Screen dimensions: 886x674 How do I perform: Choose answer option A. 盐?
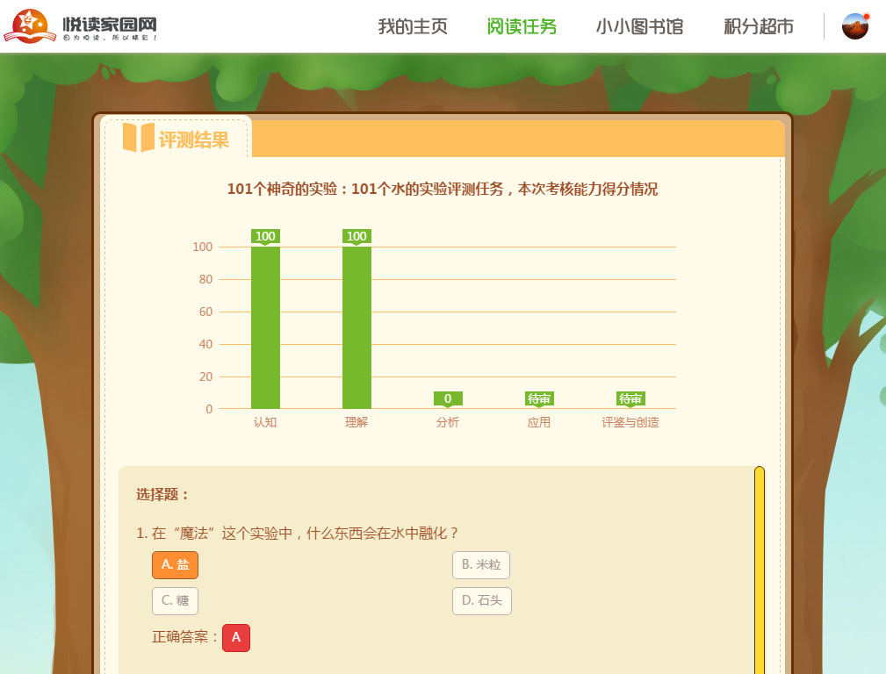[175, 565]
